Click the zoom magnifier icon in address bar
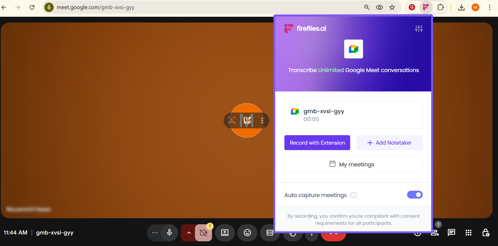Viewport: 498px width, 246px height. pyautogui.click(x=367, y=7)
